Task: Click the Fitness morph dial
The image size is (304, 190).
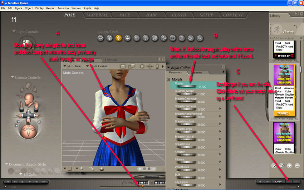Action: pos(186,162)
